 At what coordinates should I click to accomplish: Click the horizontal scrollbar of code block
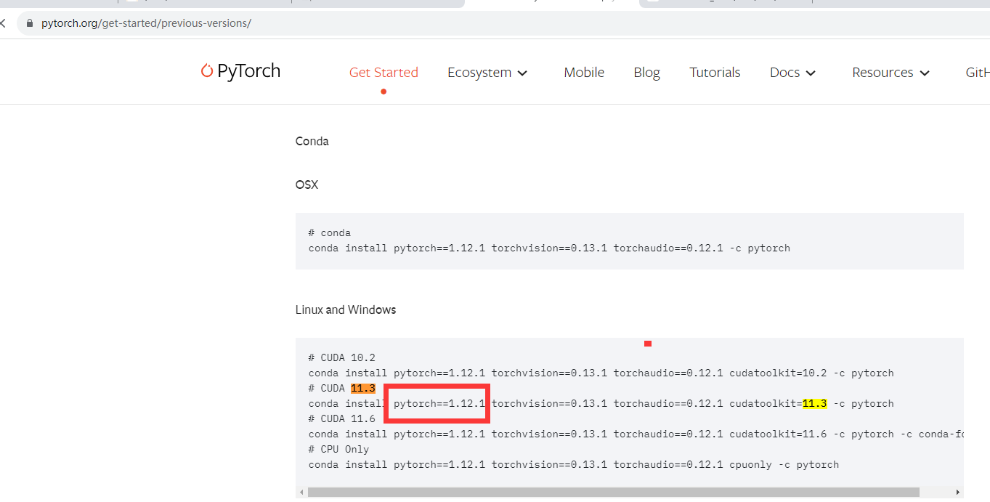point(614,492)
